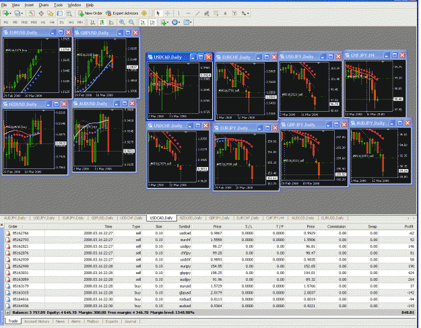Switch to the W1 timeframe

point(71,22)
